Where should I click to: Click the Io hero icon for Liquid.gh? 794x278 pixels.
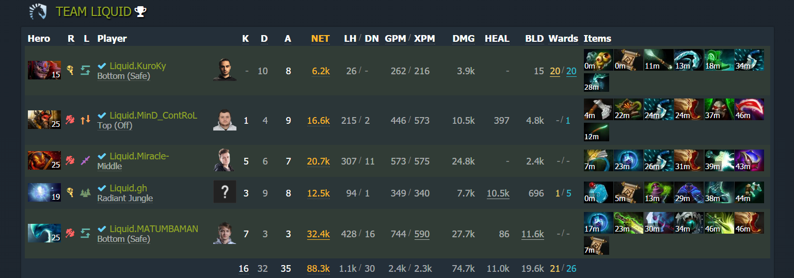[x=44, y=193]
